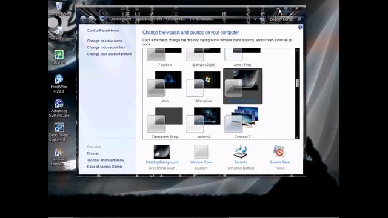The height and width of the screenshot is (218, 388).
Task: Apply the Aero x Final theme
Action: click(x=242, y=58)
